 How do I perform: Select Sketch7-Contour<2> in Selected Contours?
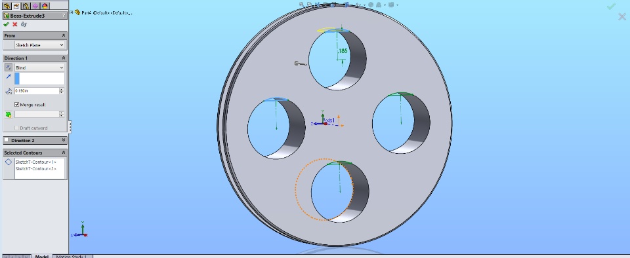pos(35,169)
